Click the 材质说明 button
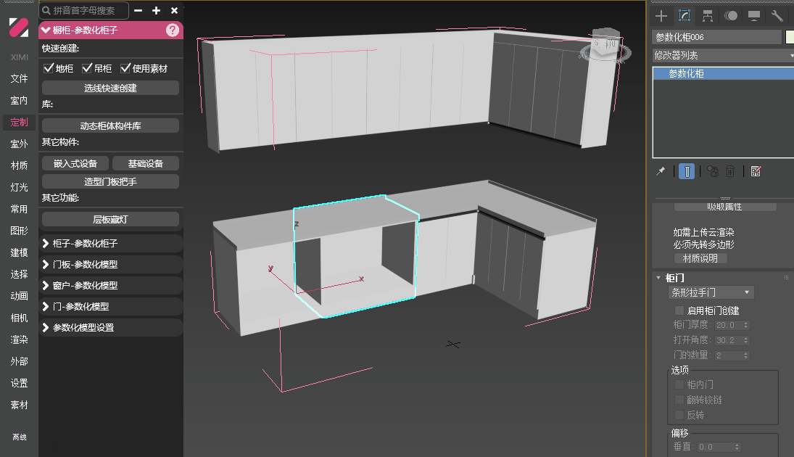 (700, 258)
